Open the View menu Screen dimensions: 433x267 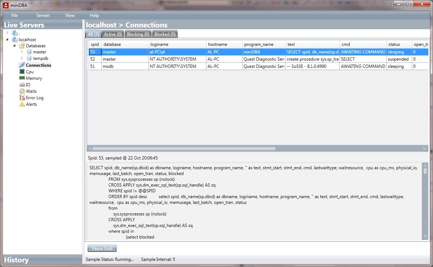point(70,16)
